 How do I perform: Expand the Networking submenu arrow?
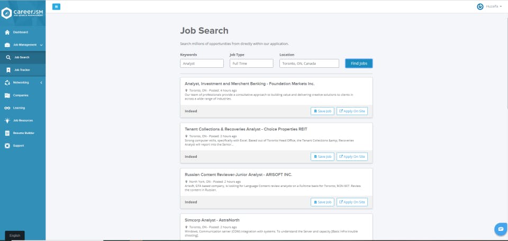[41, 83]
